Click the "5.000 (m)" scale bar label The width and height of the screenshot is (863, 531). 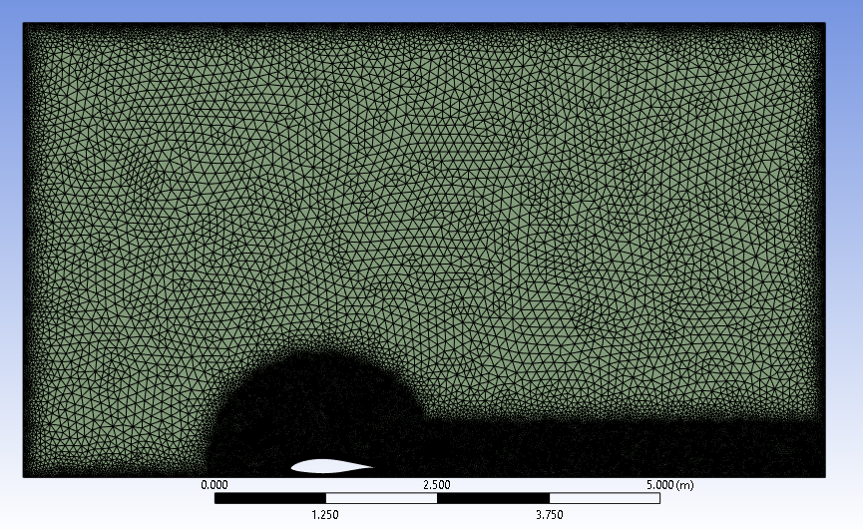coord(669,485)
